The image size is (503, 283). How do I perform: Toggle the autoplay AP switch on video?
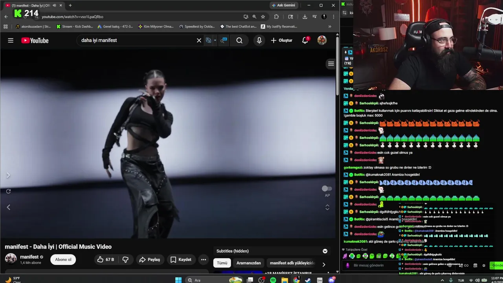327,189
